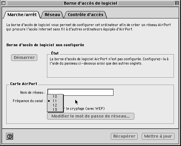Click the Démarrer button
The image size is (181, 146).
click(x=24, y=58)
